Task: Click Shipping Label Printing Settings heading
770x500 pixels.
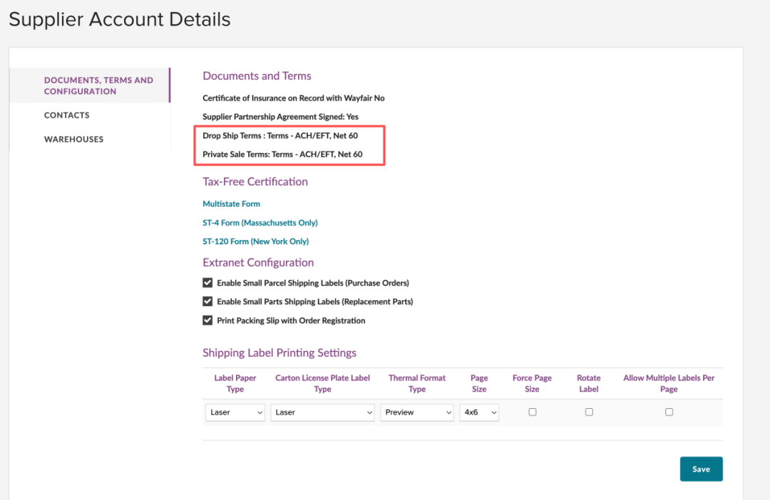Action: [x=279, y=353]
